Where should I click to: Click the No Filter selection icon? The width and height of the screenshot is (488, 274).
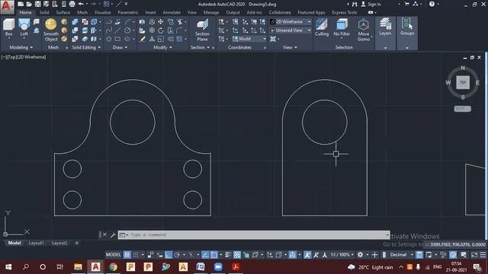(x=342, y=25)
